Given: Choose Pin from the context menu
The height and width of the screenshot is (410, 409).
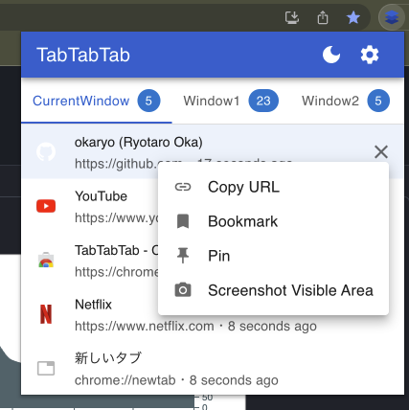Looking at the screenshot, I should [x=273, y=256].
